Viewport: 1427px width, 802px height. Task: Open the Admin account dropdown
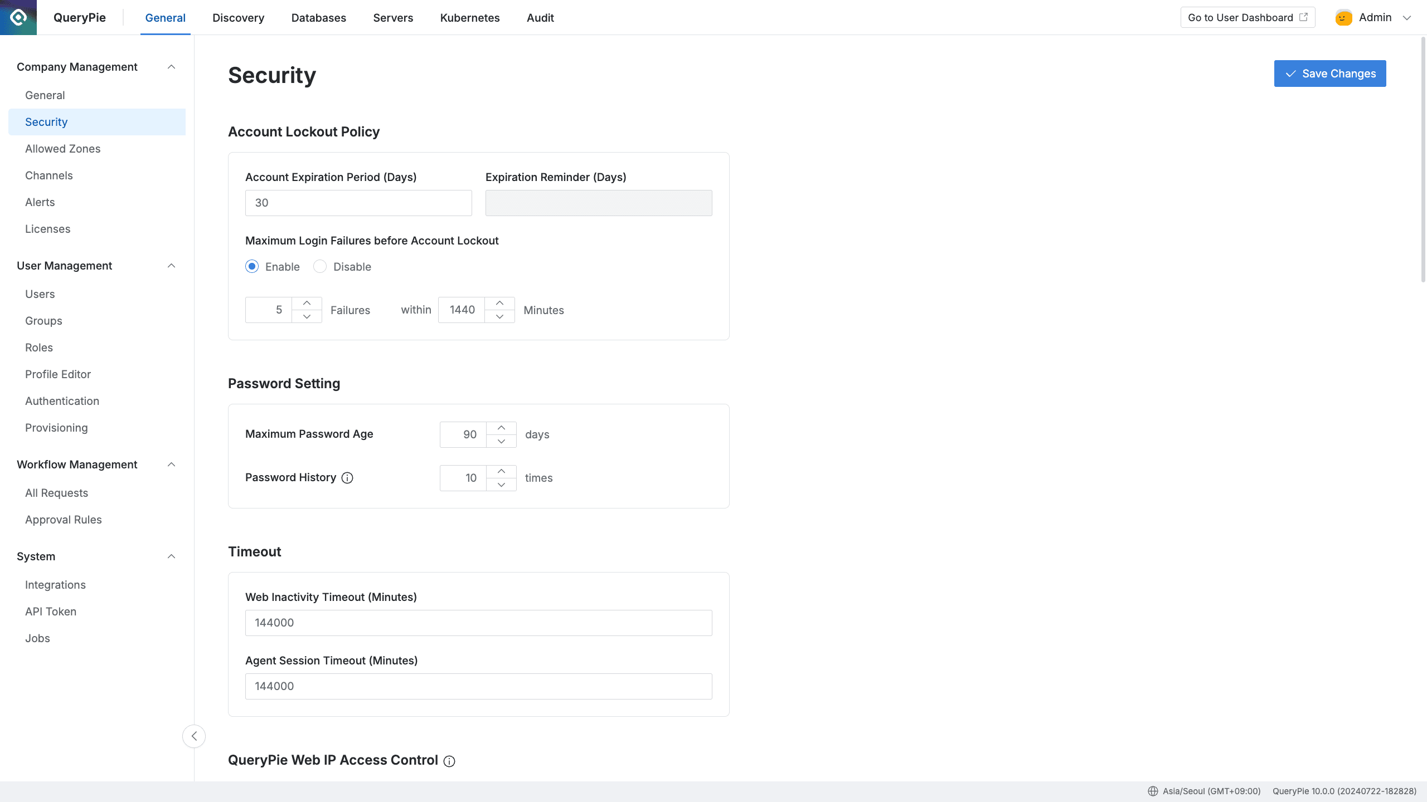1406,18
